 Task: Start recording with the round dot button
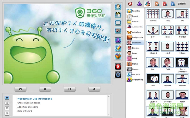tap(45, 89)
